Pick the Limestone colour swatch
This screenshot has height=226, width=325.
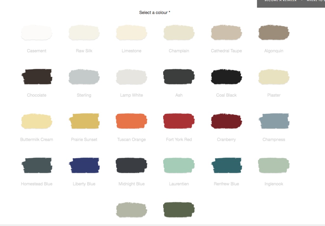click(132, 33)
